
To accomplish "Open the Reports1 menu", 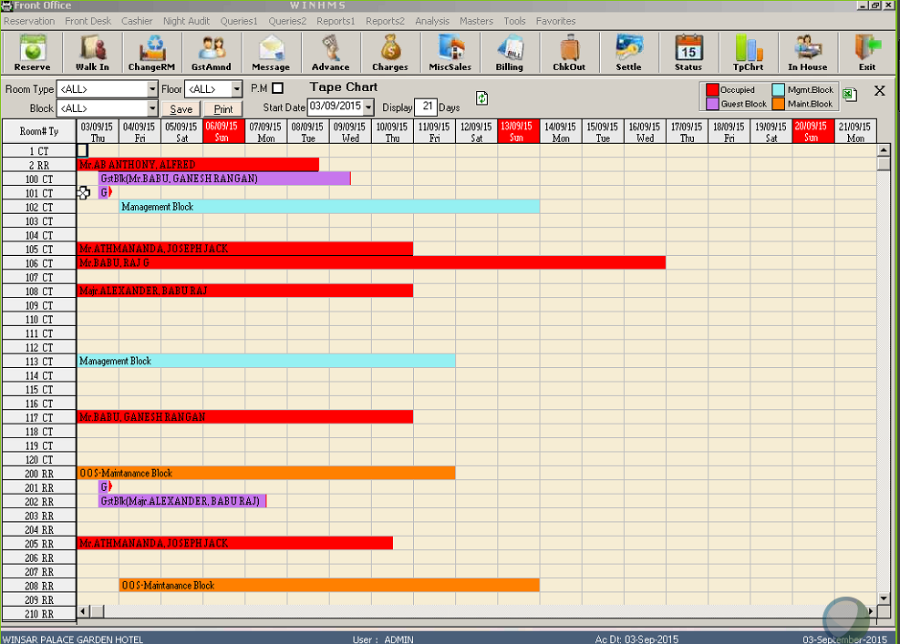I will [336, 21].
